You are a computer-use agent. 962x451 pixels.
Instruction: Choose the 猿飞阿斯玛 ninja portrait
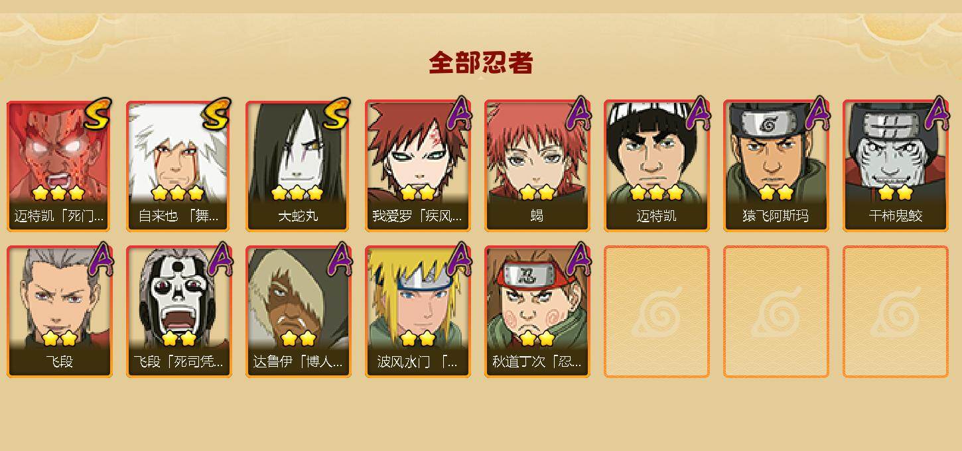[x=776, y=166]
